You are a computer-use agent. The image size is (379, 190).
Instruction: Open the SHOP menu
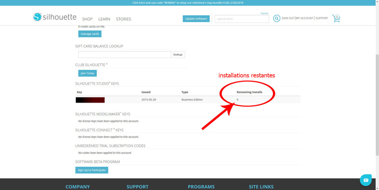[x=87, y=19]
